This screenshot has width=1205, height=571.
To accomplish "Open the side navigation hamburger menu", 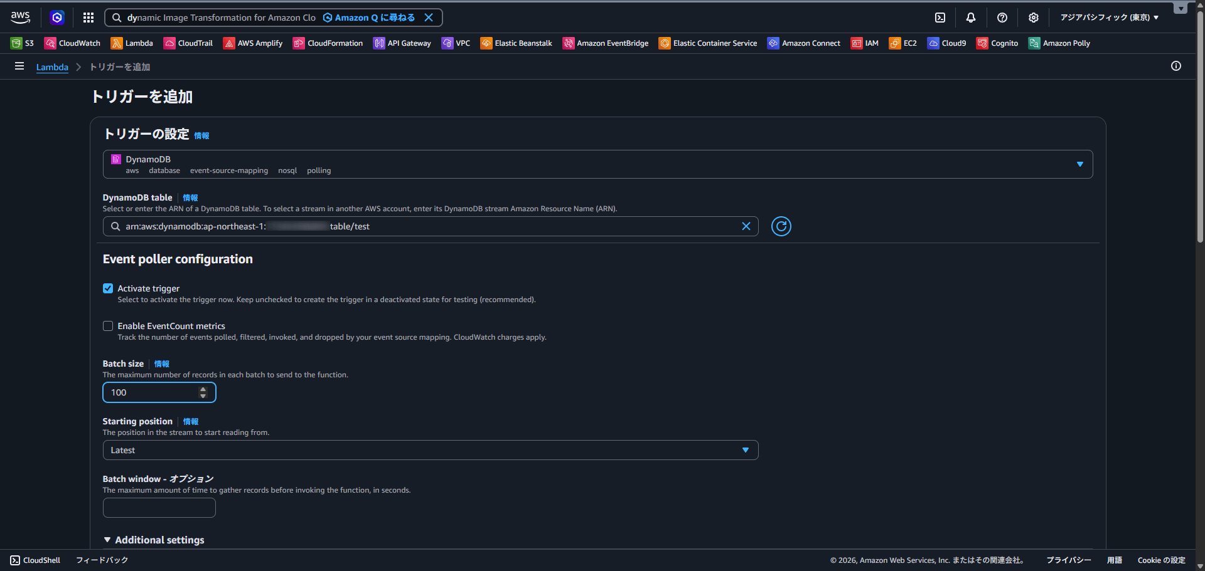I will [19, 66].
